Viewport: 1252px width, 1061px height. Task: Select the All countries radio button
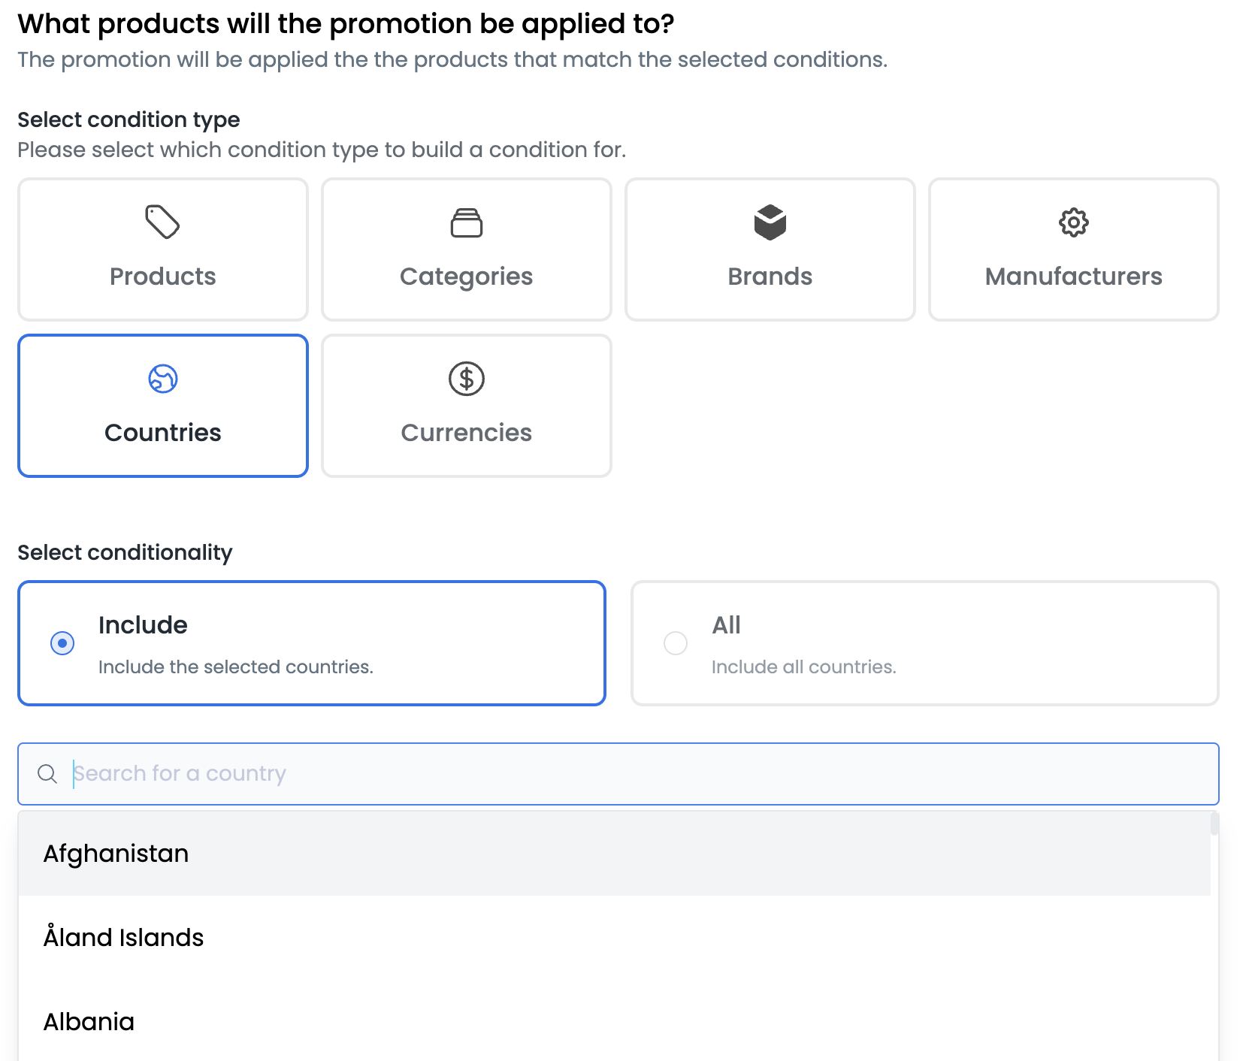tap(676, 643)
